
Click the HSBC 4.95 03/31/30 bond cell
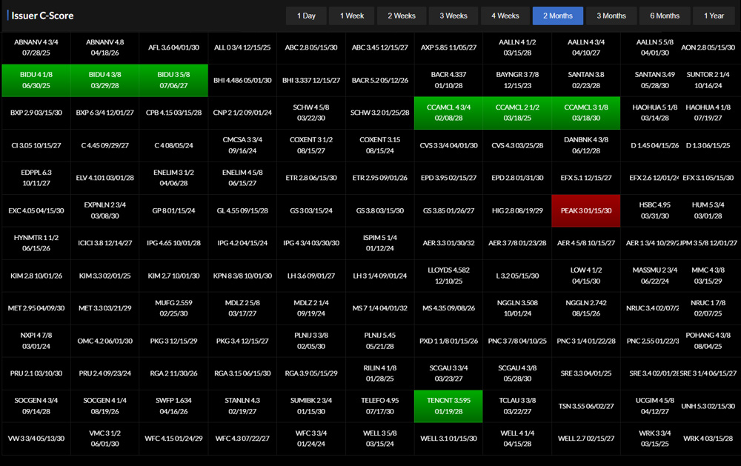click(654, 210)
